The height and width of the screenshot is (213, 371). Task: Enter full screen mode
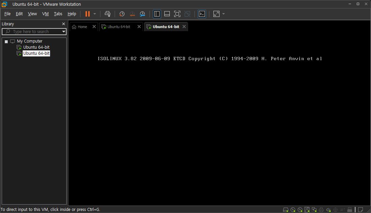[177, 14]
